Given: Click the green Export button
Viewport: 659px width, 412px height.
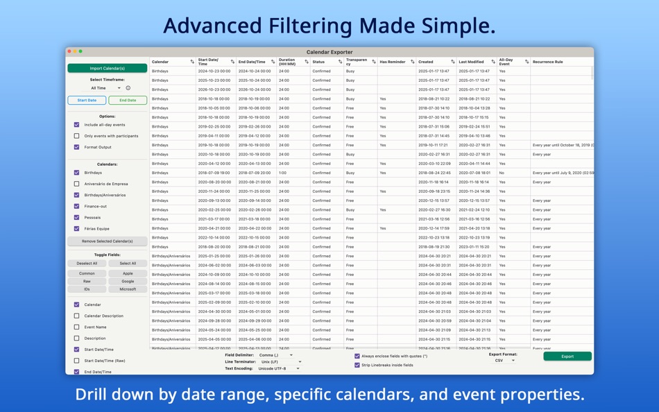Looking at the screenshot, I should pos(567,357).
